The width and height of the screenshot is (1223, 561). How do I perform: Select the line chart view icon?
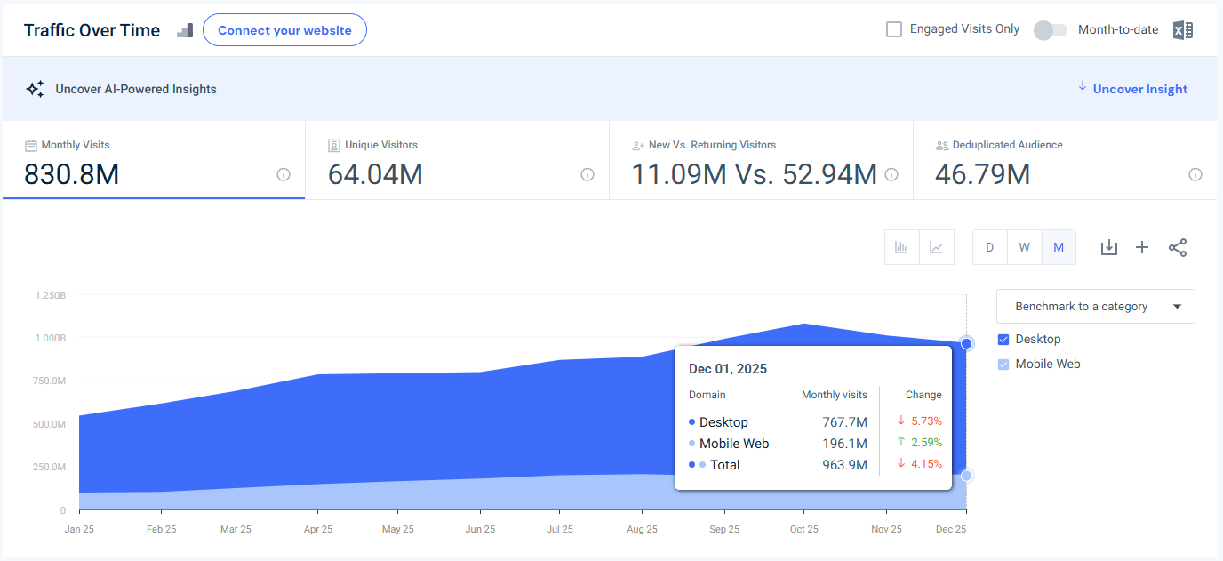937,247
